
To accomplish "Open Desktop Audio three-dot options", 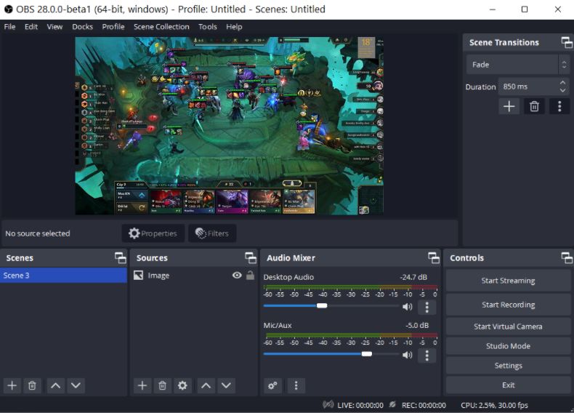I will 427,307.
